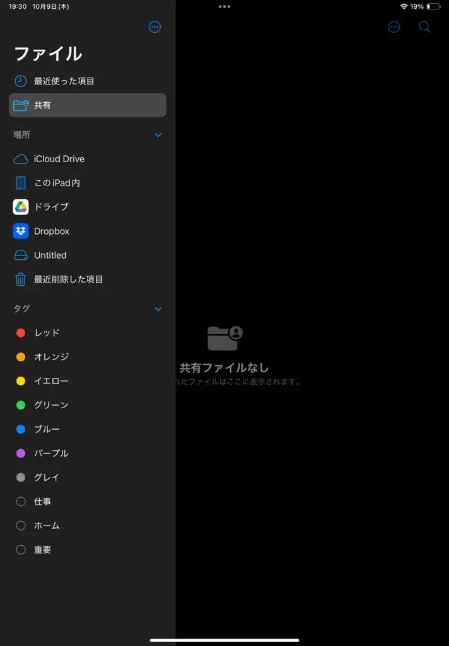
Task: Select the 仕事 tag
Action: 42,502
